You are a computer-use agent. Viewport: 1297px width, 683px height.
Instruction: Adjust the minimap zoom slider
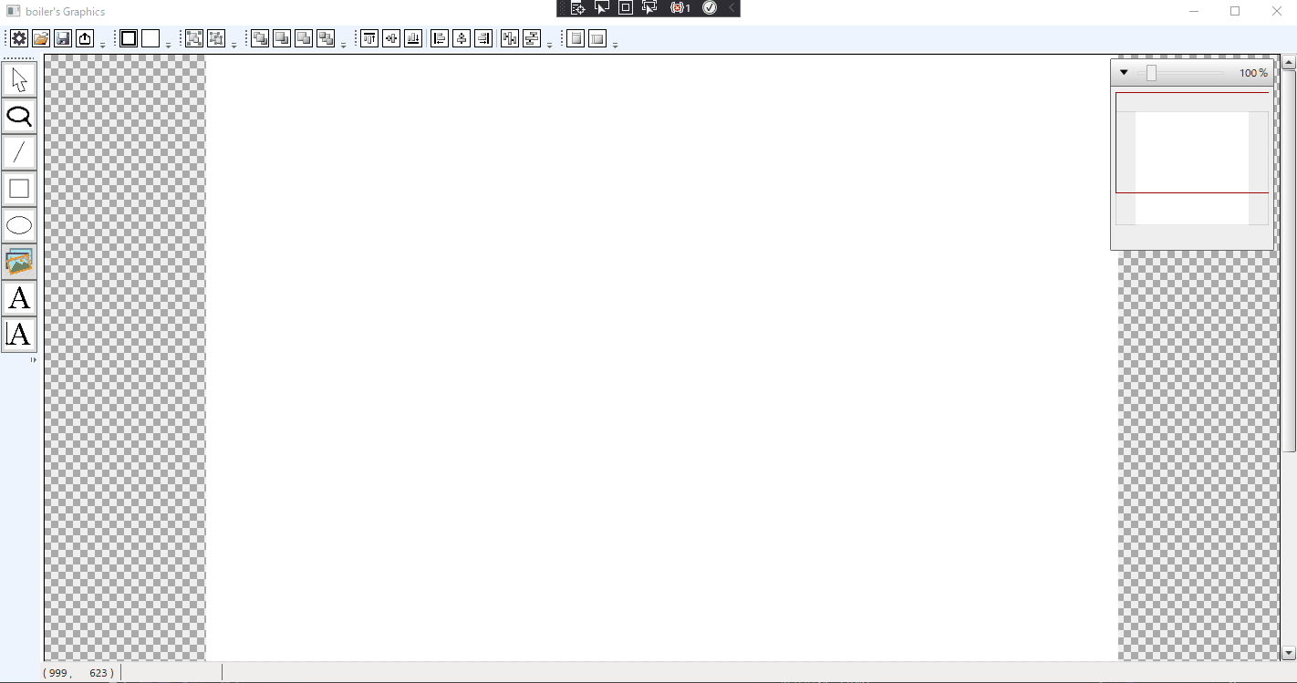click(1151, 72)
